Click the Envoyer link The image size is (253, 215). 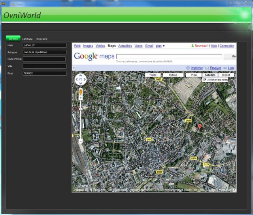click(215, 68)
